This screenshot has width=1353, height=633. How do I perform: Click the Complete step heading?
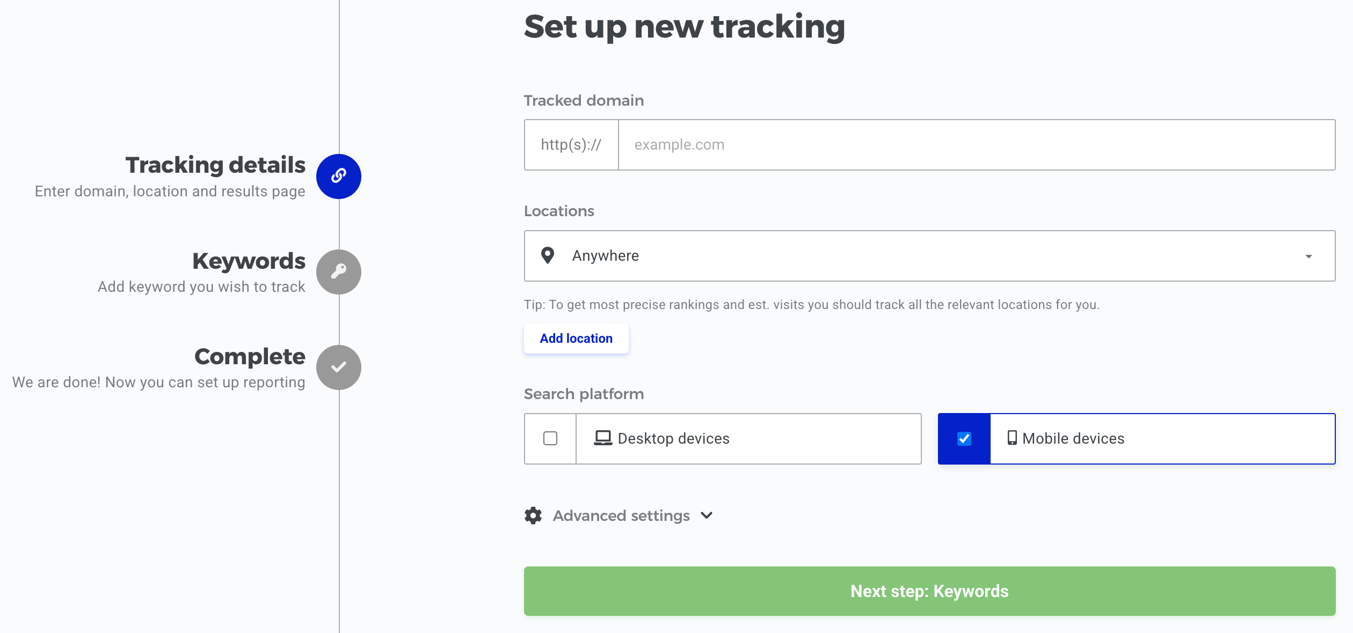tap(250, 357)
